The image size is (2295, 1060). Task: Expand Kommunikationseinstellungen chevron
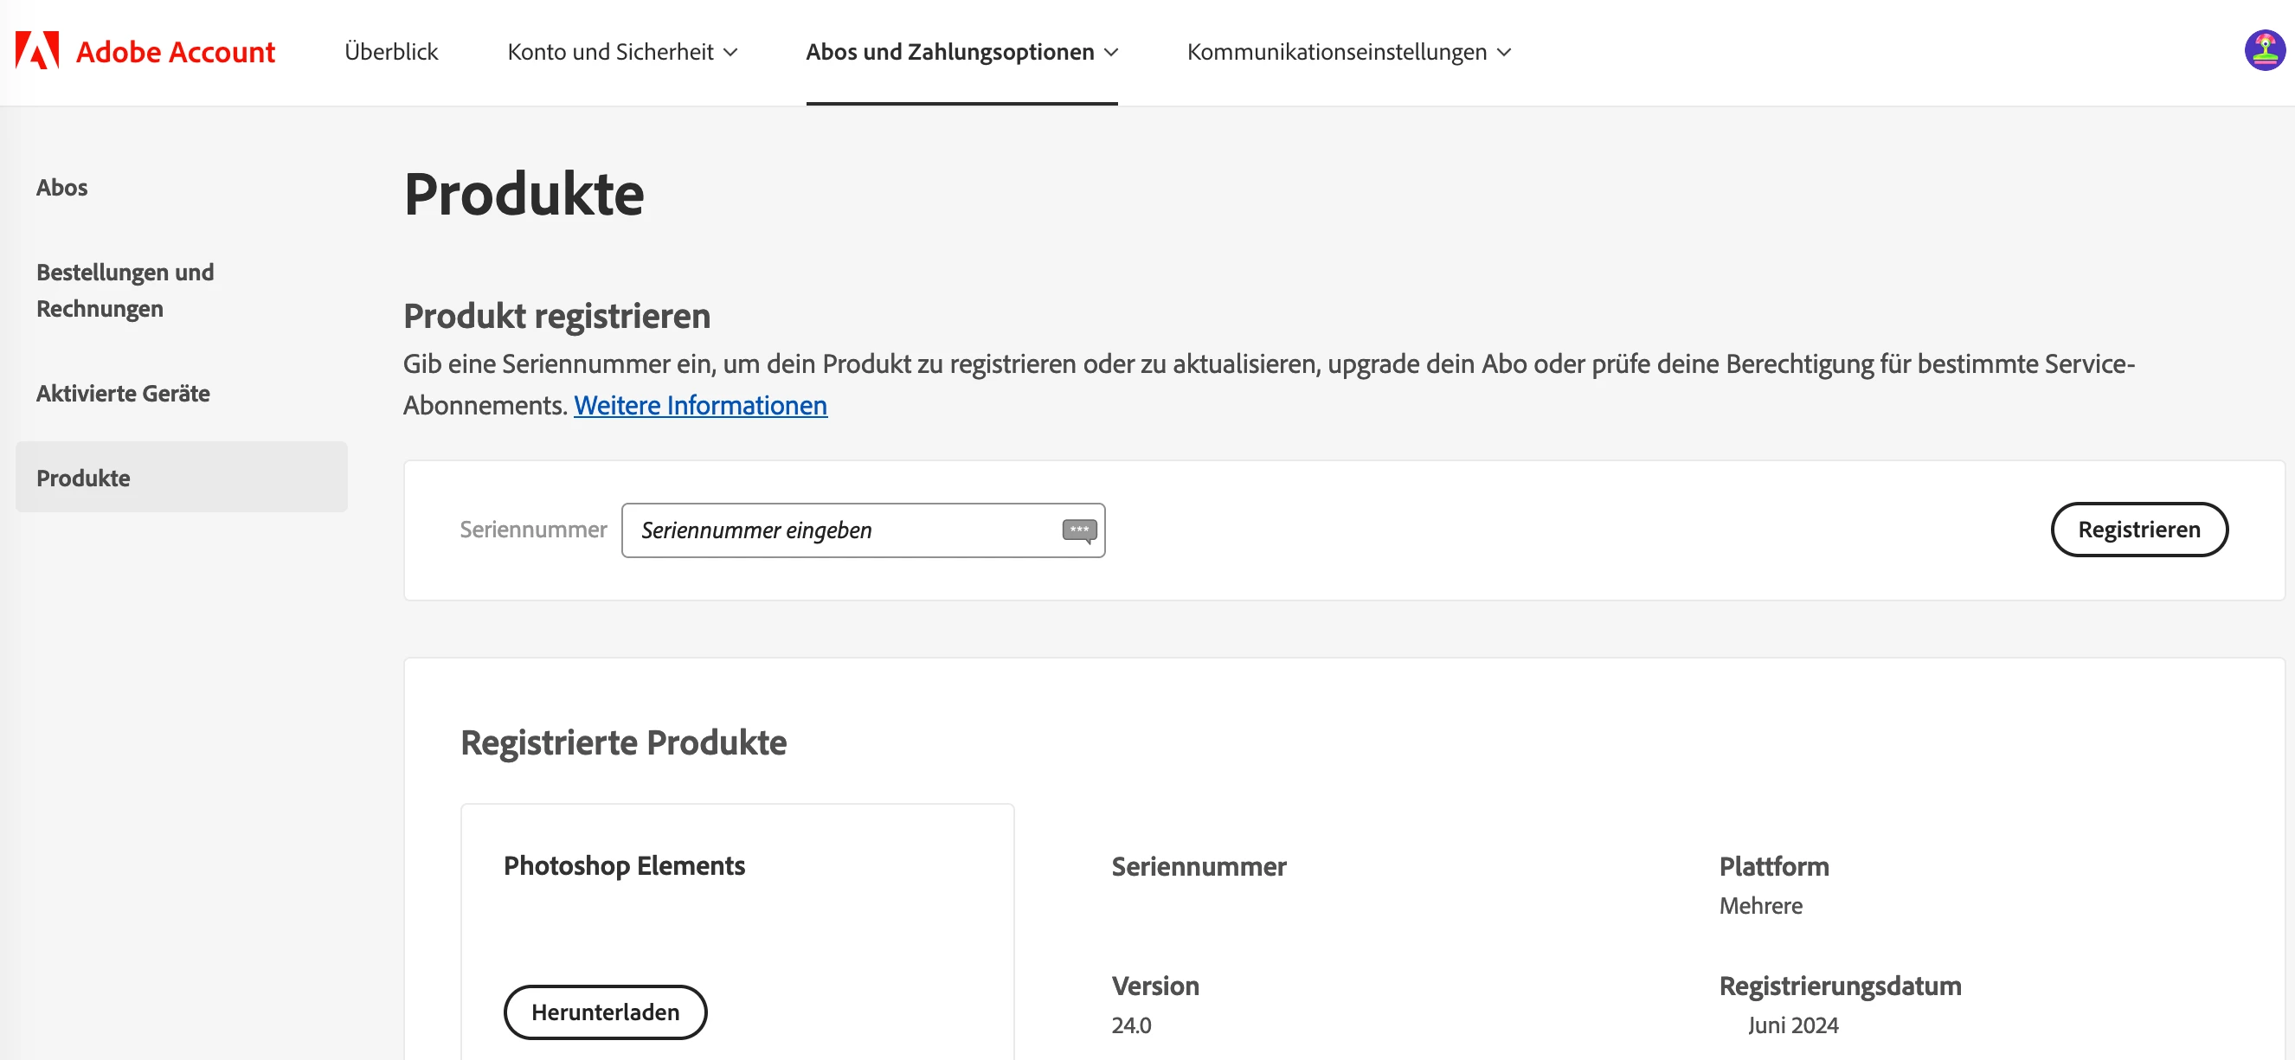coord(1504,53)
